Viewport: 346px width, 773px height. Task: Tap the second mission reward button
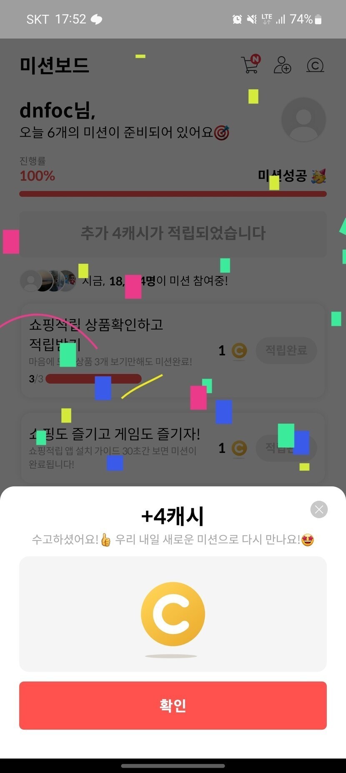[286, 448]
